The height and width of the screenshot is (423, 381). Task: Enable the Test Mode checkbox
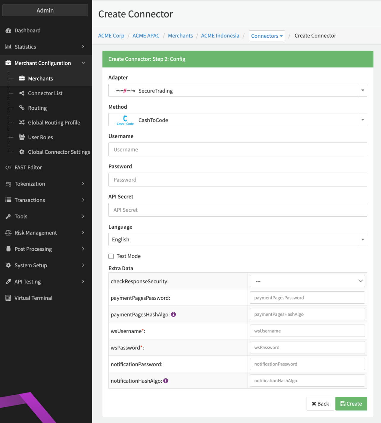point(111,256)
